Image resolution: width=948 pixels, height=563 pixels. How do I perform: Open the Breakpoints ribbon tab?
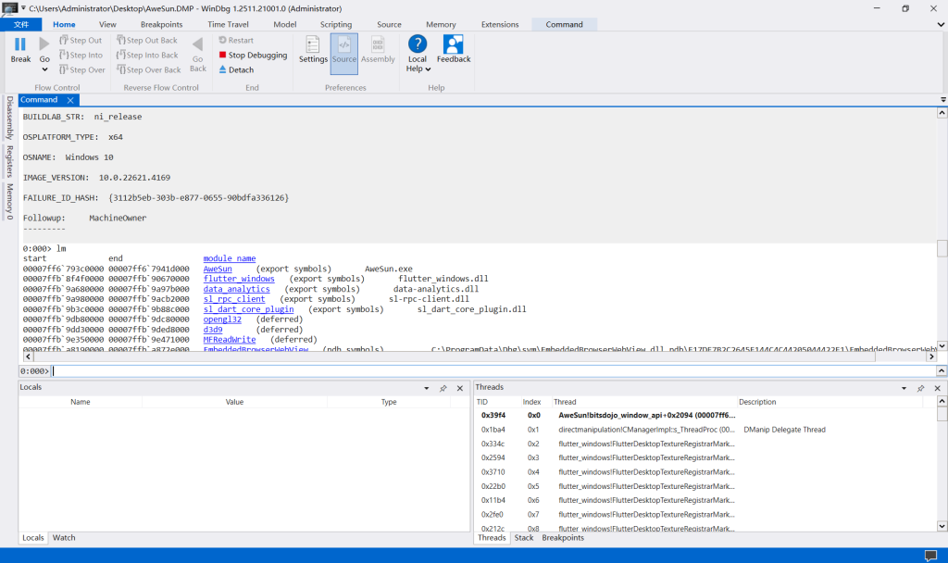tap(161, 24)
